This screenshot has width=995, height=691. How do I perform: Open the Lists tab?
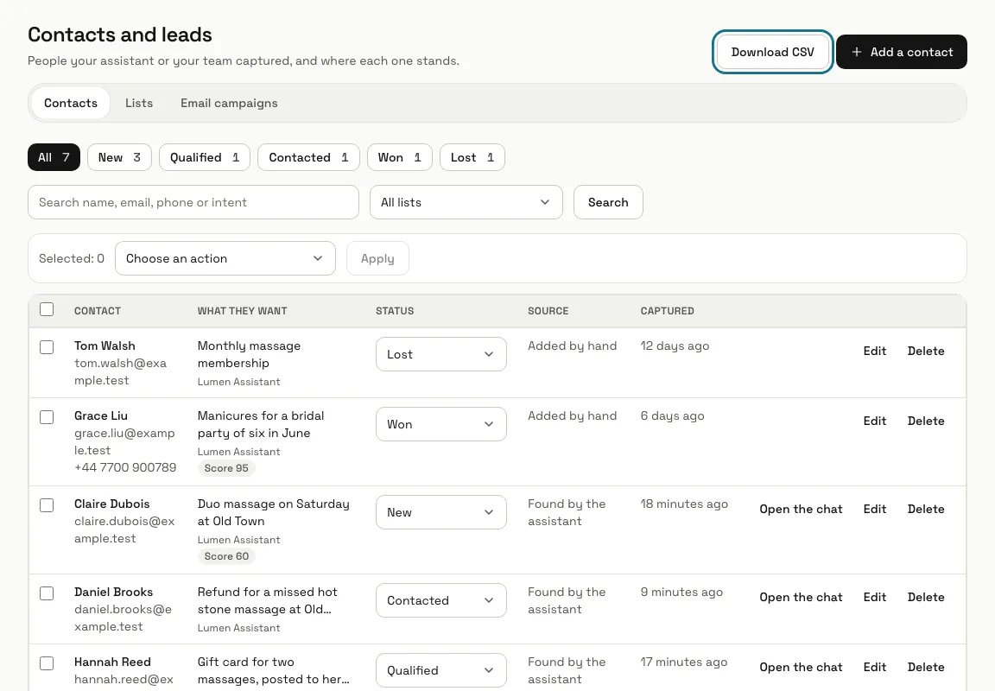pyautogui.click(x=139, y=103)
